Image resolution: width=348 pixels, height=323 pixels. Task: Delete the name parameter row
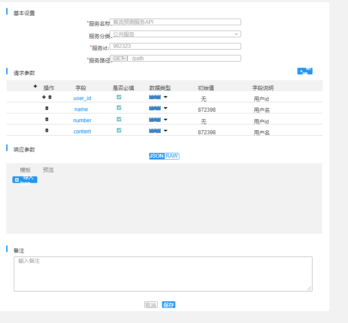point(47,108)
